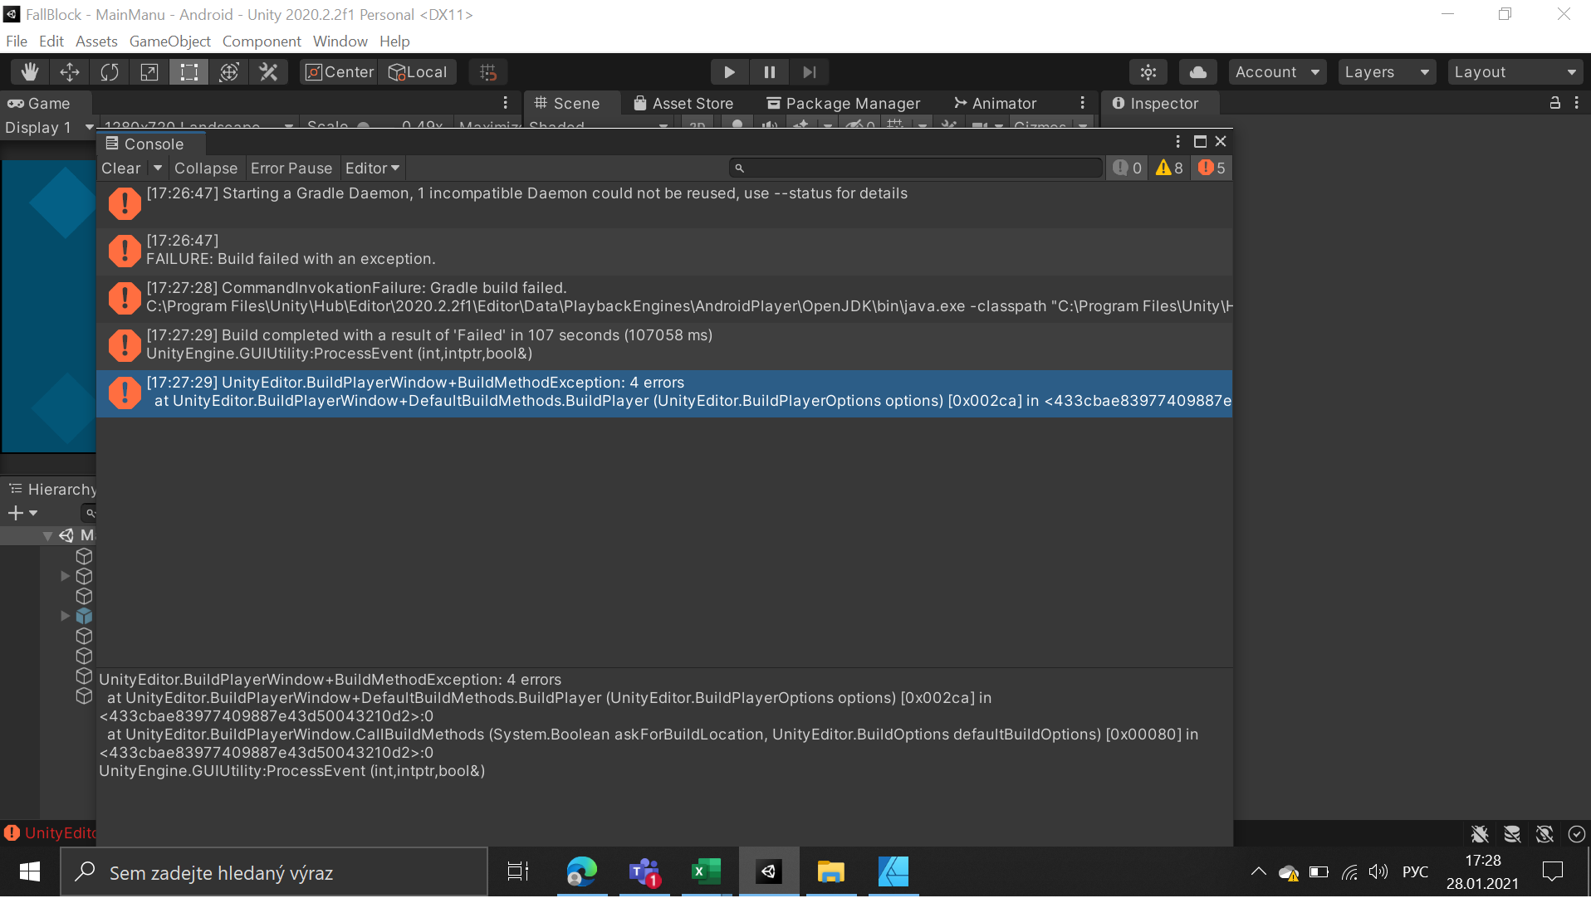Open Clear options dropdown arrow
The width and height of the screenshot is (1591, 903).
157,168
